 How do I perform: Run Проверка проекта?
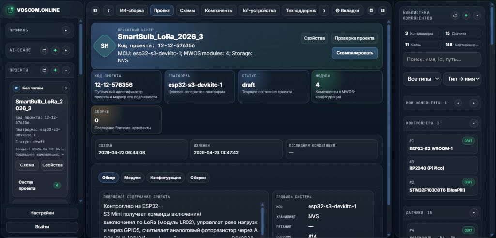click(x=355, y=38)
